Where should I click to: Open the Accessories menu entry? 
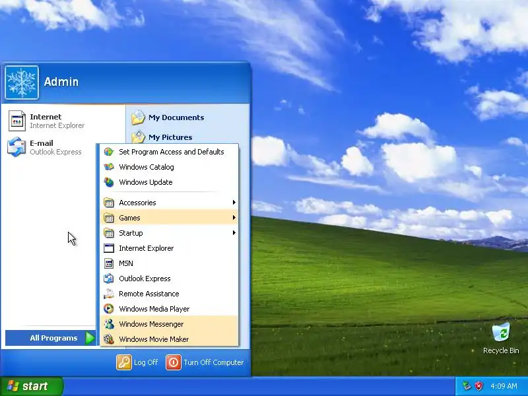(x=169, y=203)
